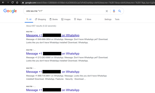
Task: Open the result for 868-735-8651 number
Action: [53, 72]
